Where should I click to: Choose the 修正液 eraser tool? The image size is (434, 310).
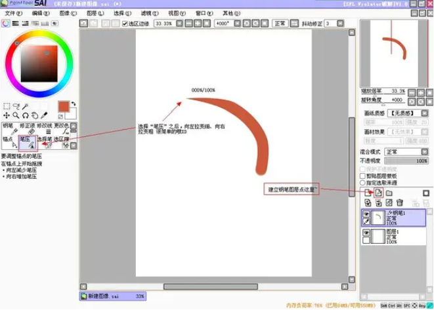pyautogui.click(x=28, y=129)
